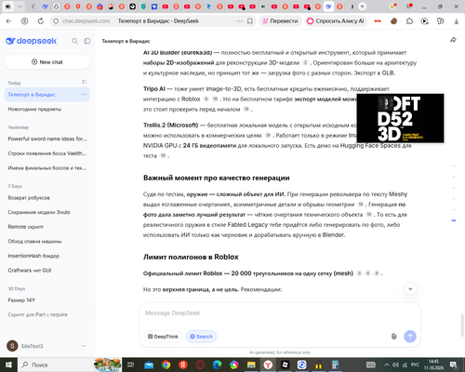Click citation 3 after треугольников на одну сетку
Image resolution: width=465 pixels, height=372 pixels.
coord(359,273)
